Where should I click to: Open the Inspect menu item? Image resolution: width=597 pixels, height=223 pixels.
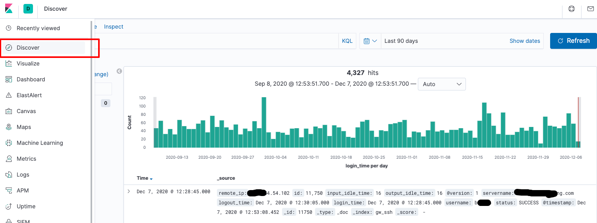(x=114, y=27)
